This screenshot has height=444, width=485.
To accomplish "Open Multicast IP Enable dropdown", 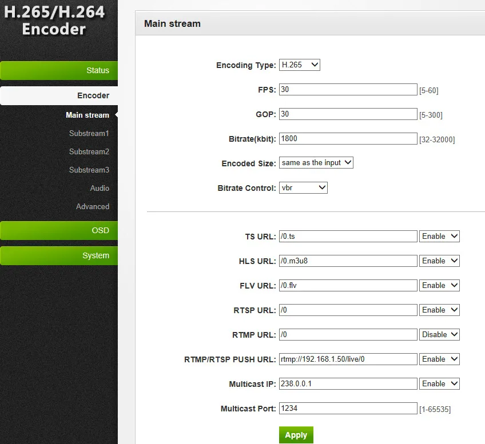I will 439,384.
